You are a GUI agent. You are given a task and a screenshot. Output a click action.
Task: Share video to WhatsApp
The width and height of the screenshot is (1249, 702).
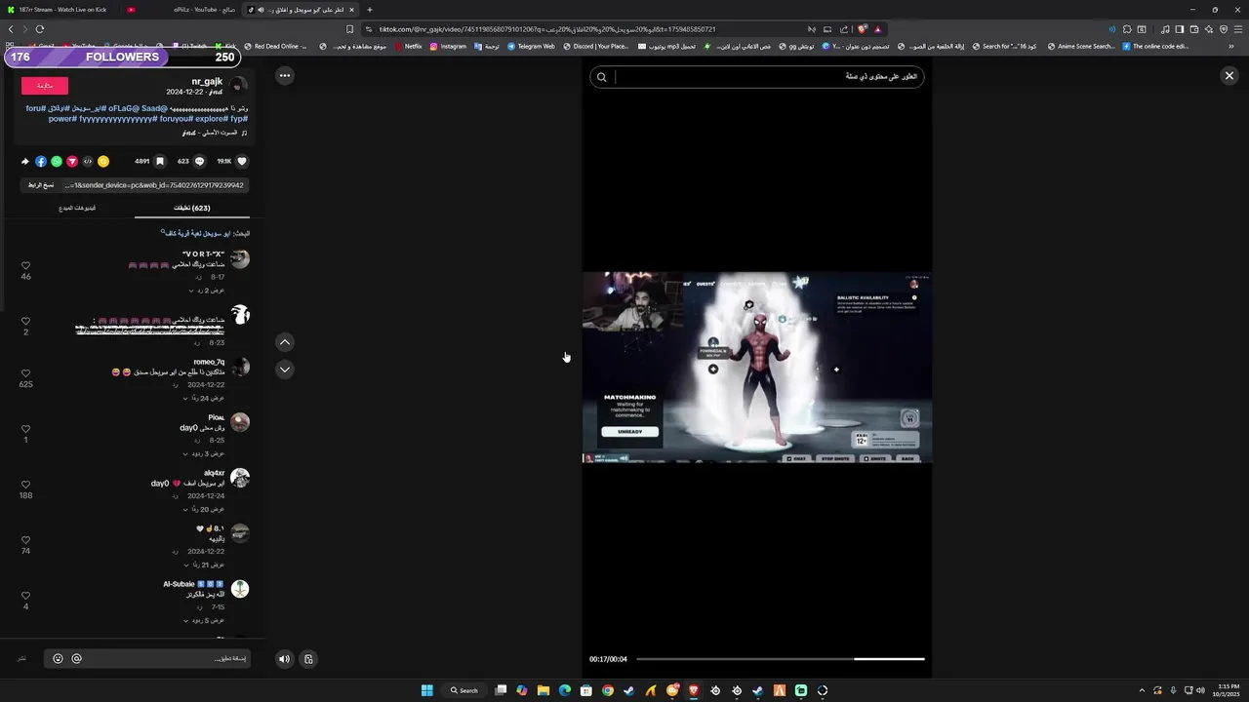pos(57,161)
